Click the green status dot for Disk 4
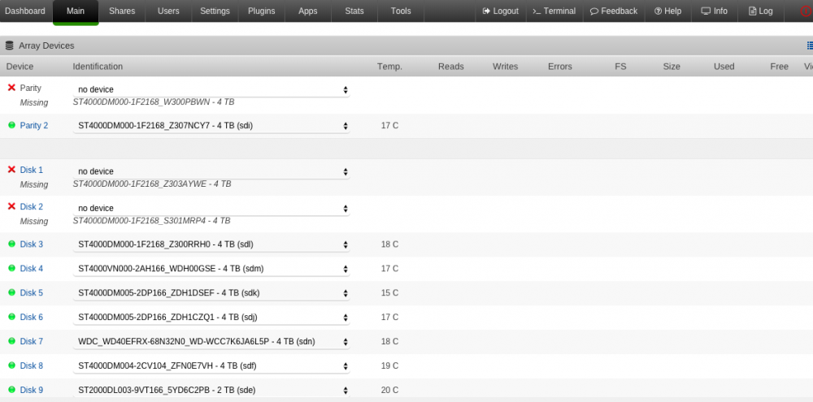The width and height of the screenshot is (813, 402). tap(12, 268)
